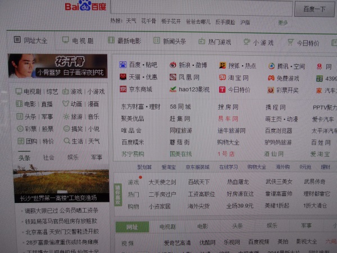Click 电视剧 icon in left sidebar
337x253 pixels.
[x=19, y=92]
